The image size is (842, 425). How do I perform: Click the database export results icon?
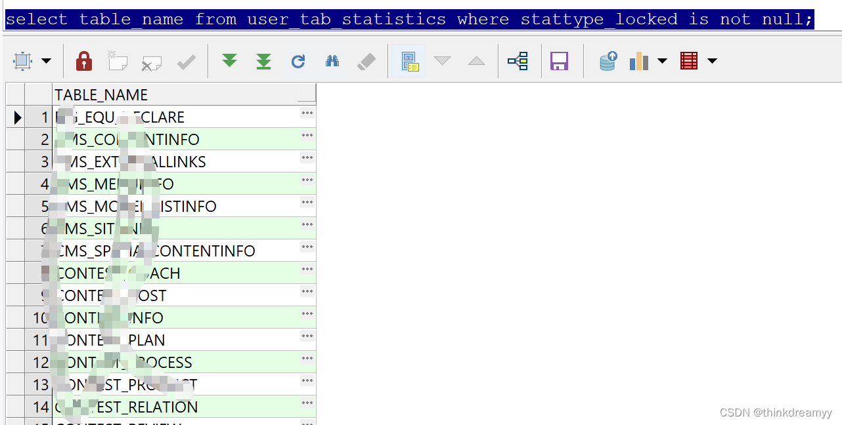(608, 62)
